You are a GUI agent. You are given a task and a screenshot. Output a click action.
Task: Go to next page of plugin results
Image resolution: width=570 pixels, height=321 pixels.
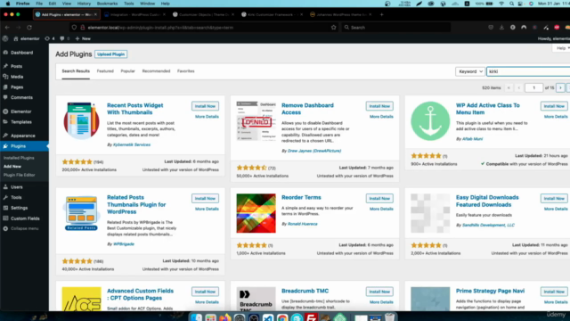tap(560, 87)
